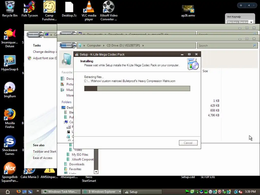
Task: Click the K-Lite installer title bar icon
Action: click(77, 54)
